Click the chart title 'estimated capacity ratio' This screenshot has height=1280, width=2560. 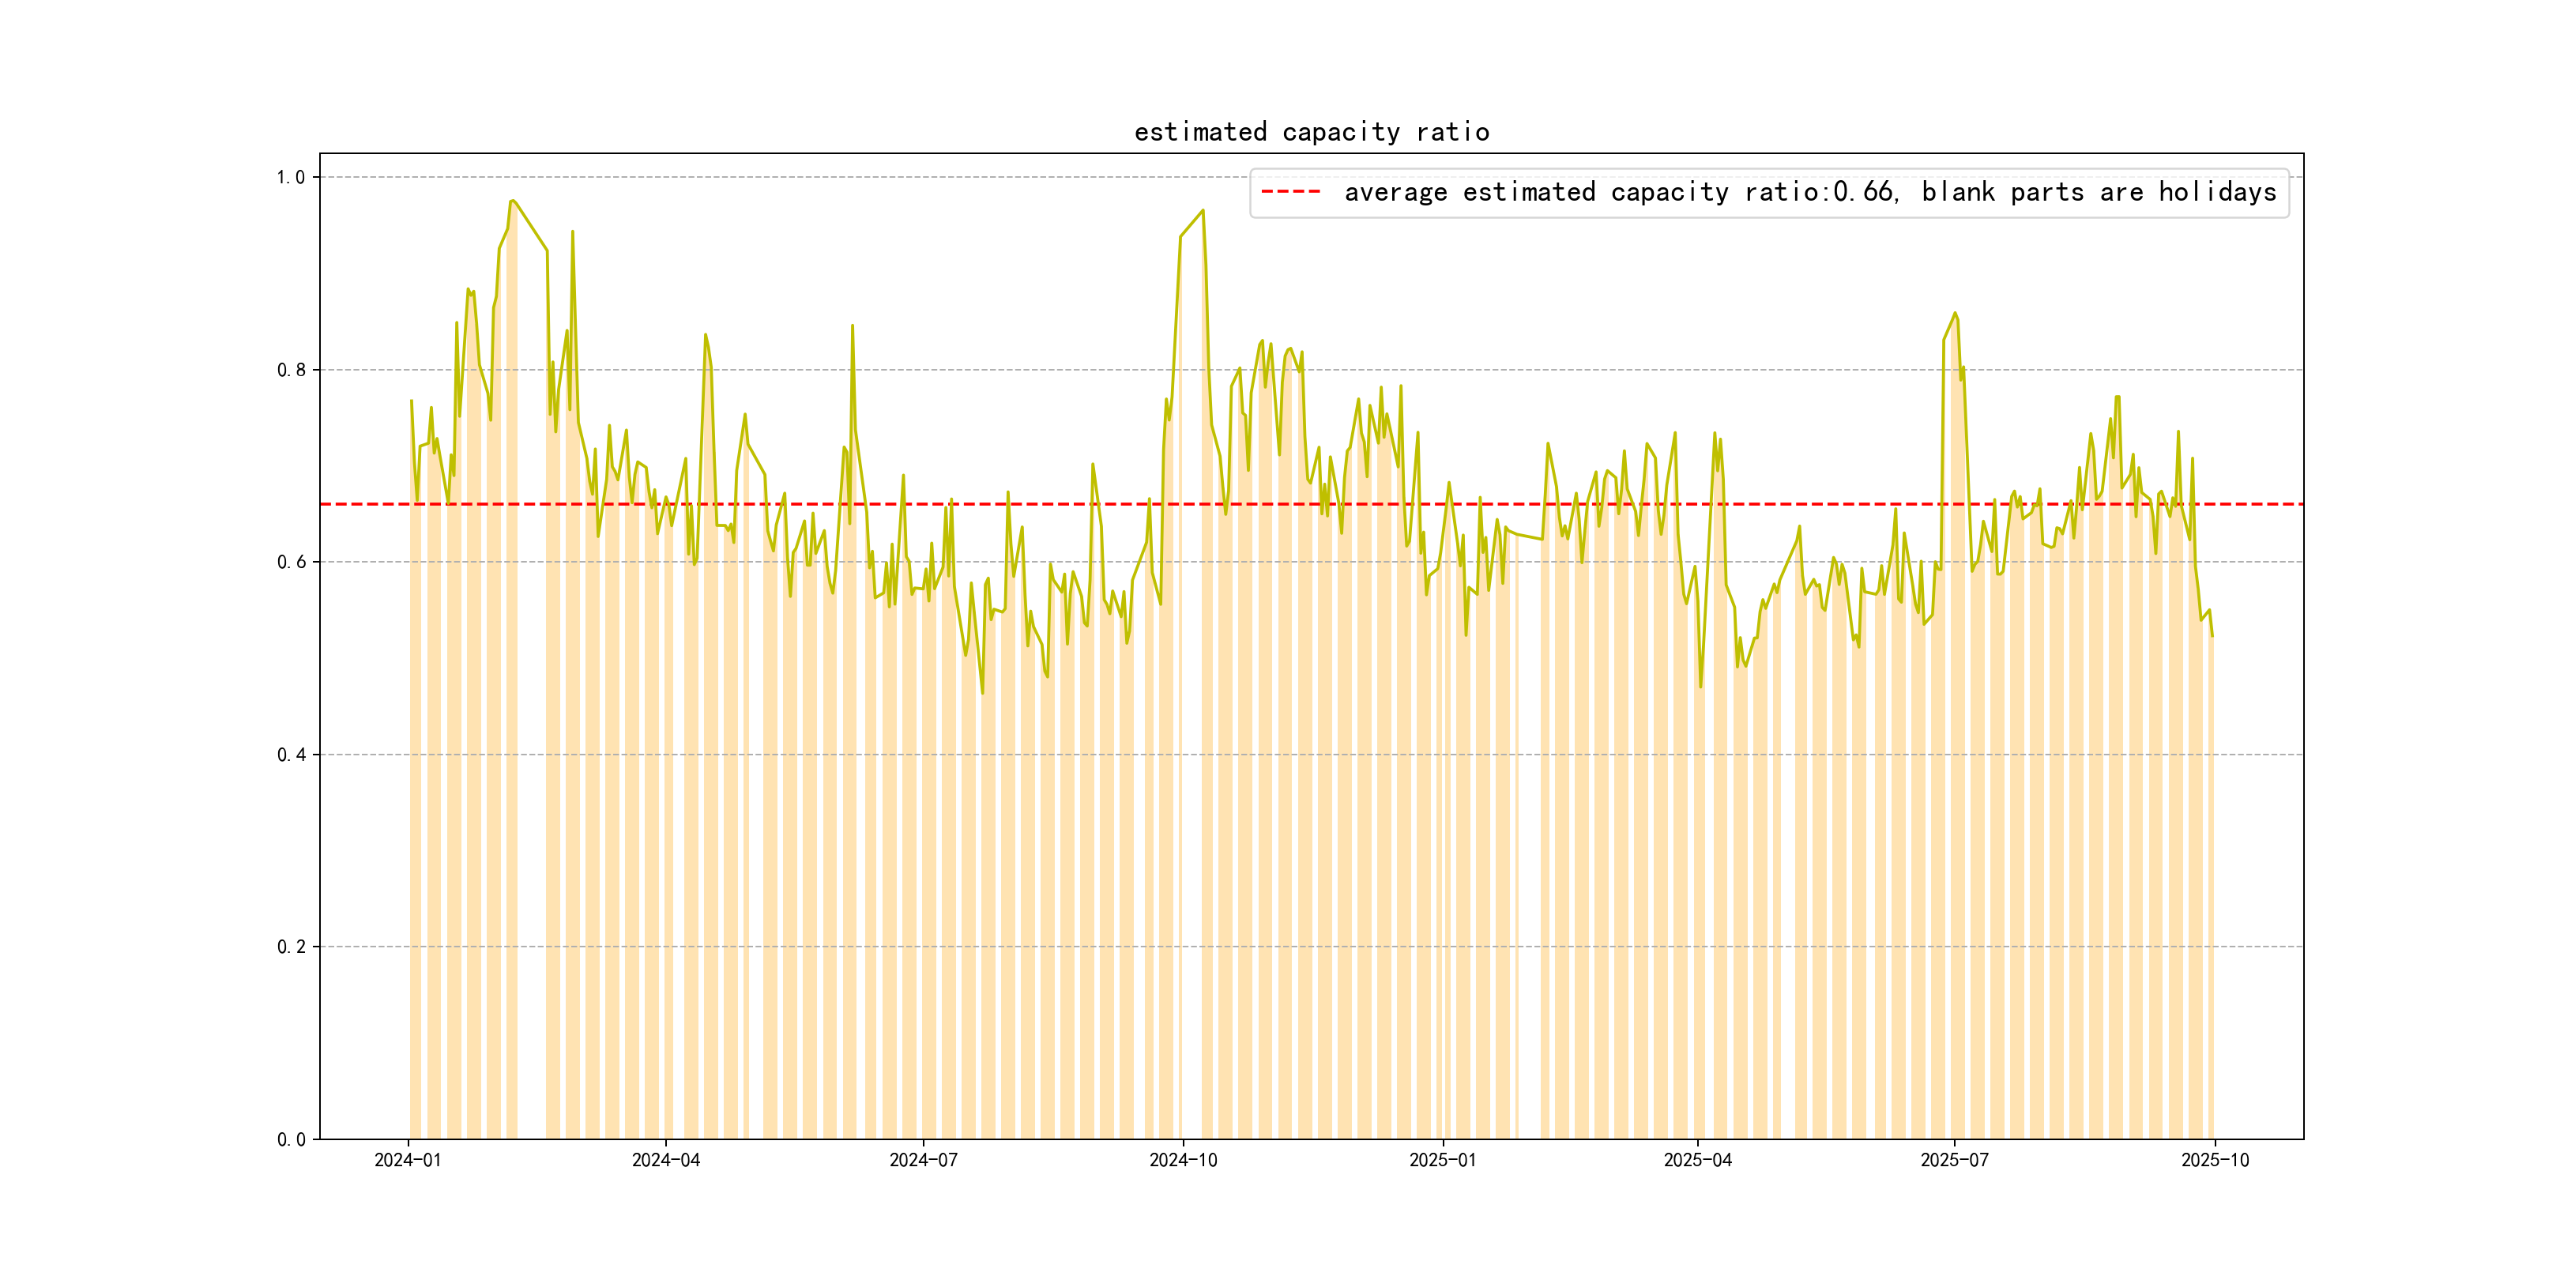(x=1311, y=132)
